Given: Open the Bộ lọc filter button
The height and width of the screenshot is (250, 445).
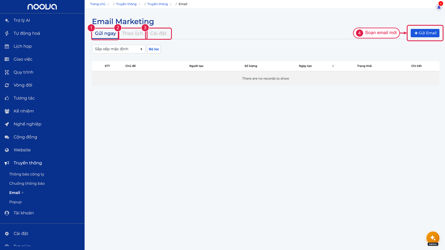Looking at the screenshot, I should 154,49.
